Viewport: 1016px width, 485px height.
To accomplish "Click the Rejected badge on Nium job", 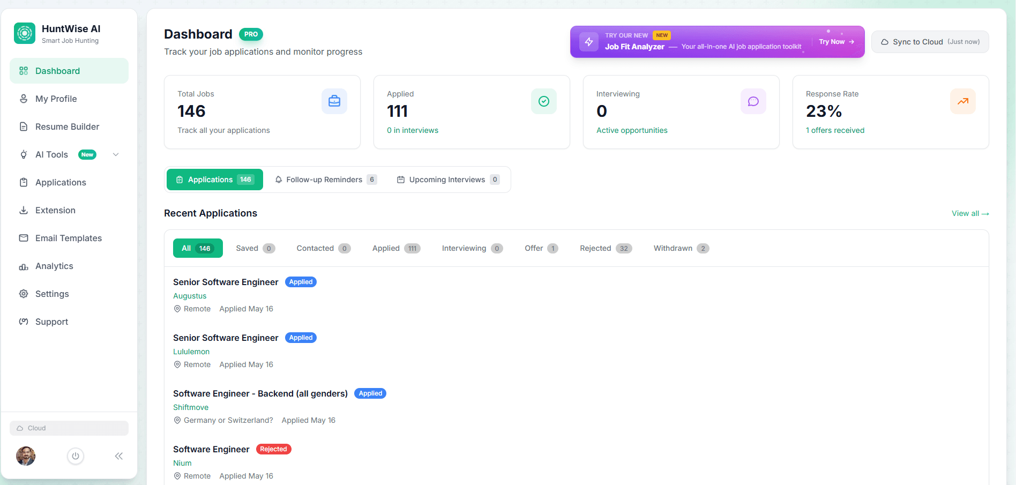I will tap(274, 449).
